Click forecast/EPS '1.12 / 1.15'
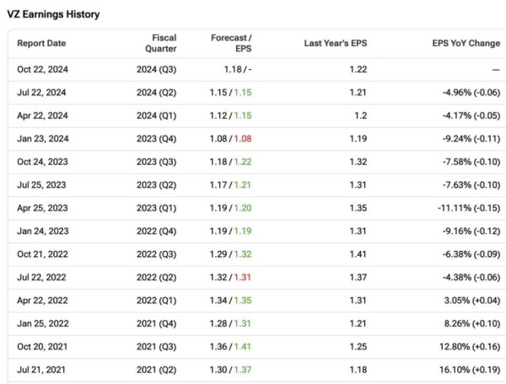Viewport: 506px width, 384px height. 231,115
